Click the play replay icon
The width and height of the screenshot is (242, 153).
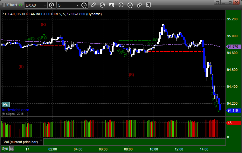point(121,5)
